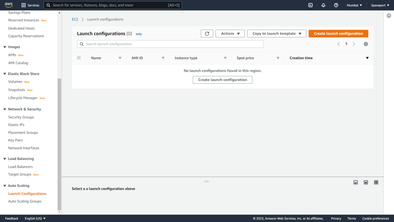This screenshot has height=222, width=394.
Task: Open Savings Plans in sidebar
Action: point(19,13)
